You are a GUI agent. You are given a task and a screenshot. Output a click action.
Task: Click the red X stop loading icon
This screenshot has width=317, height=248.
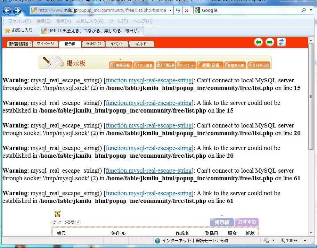[187, 10]
